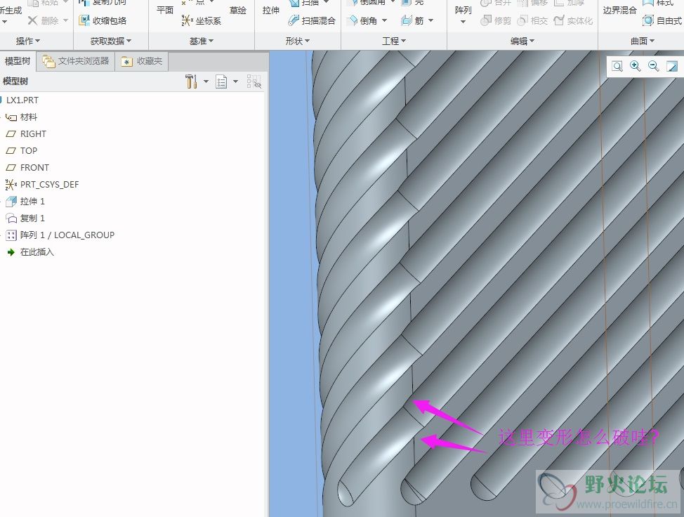Click the 自由式 freestyle icon
The width and height of the screenshot is (684, 517).
648,20
